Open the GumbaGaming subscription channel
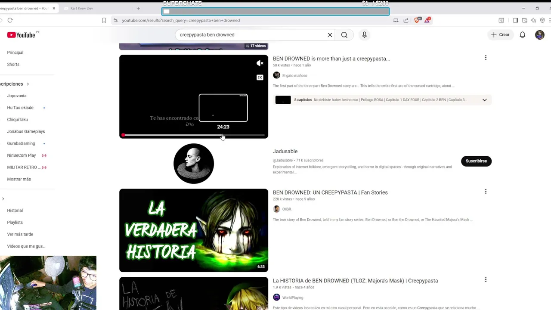 coord(21,143)
